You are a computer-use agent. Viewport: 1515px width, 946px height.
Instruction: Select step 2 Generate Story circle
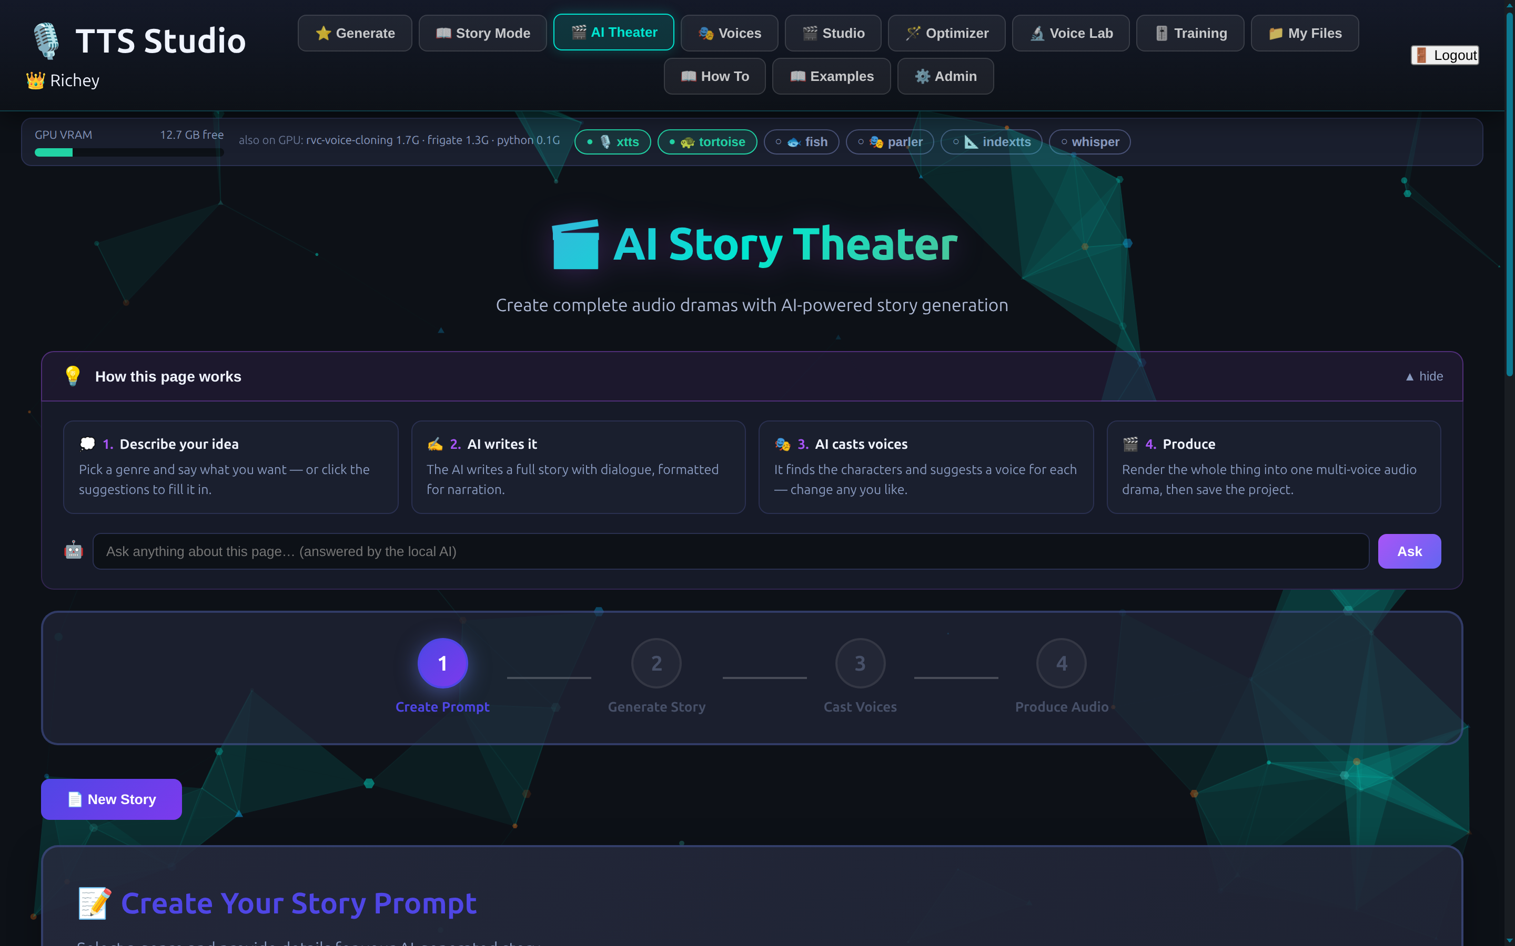pos(656,663)
